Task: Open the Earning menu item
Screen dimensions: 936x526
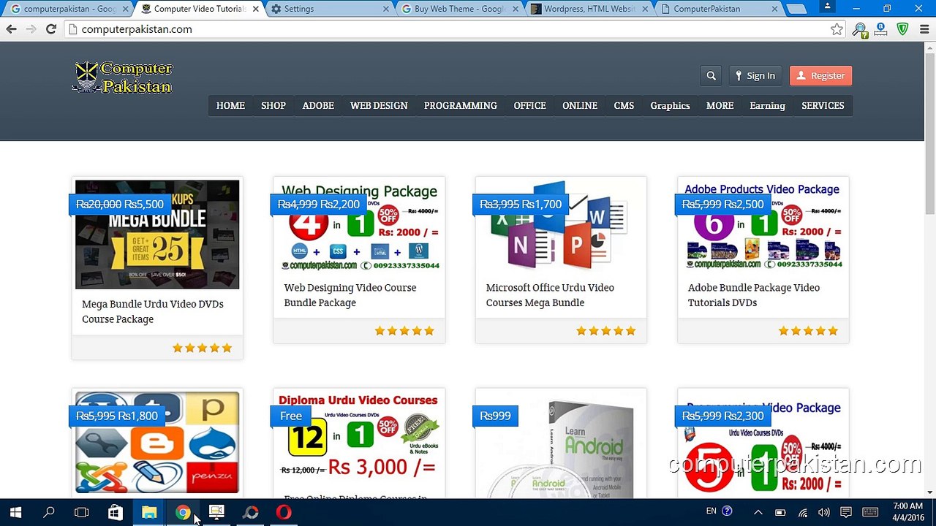Action: pos(767,105)
